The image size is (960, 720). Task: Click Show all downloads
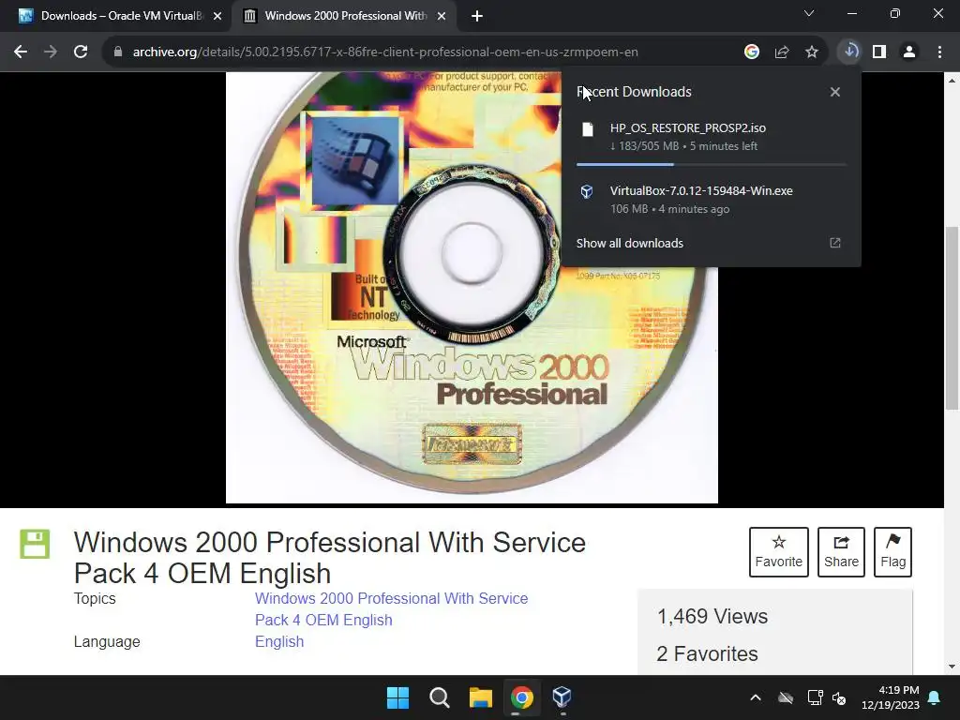click(629, 243)
